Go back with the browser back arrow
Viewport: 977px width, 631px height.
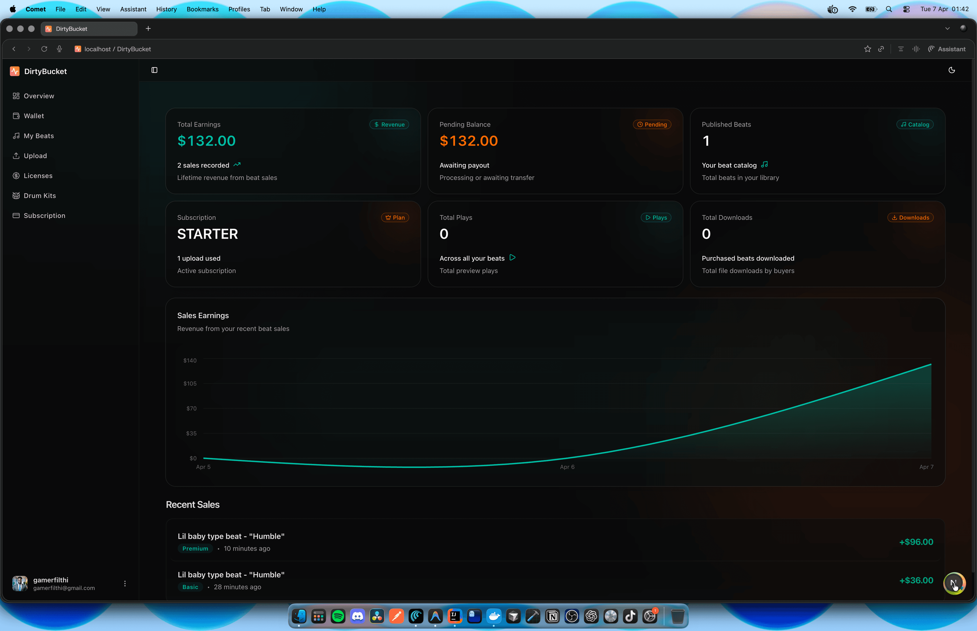[14, 49]
